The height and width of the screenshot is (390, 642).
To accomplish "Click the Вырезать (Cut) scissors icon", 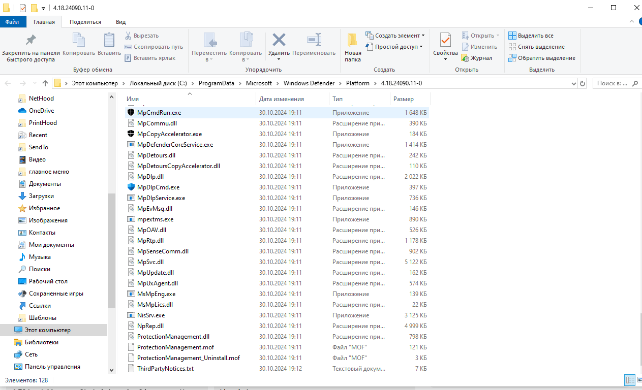I will click(x=129, y=35).
